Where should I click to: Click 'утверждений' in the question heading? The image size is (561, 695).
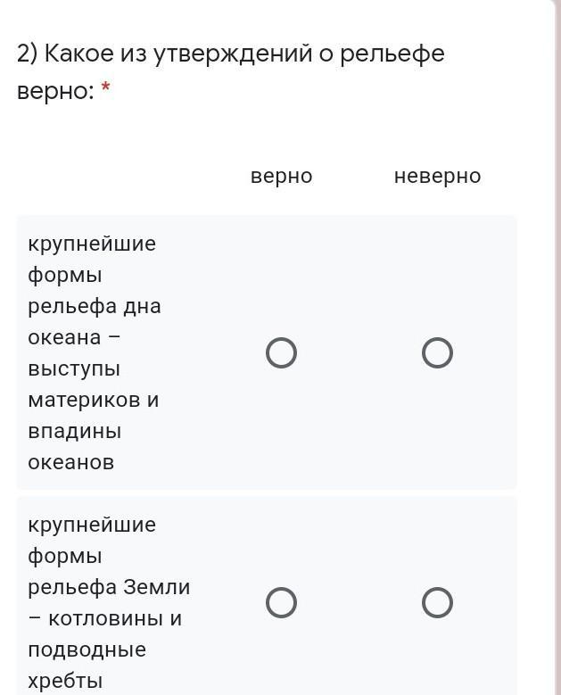coord(231,54)
